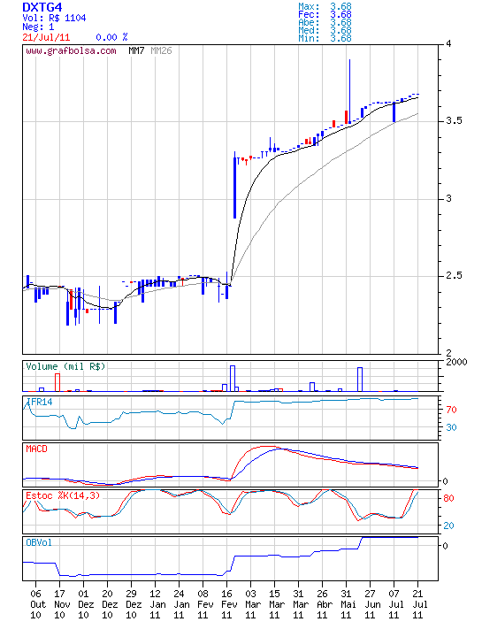Click the 'Med: 3.68' average price
The height and width of the screenshot is (637, 482).
tap(325, 30)
